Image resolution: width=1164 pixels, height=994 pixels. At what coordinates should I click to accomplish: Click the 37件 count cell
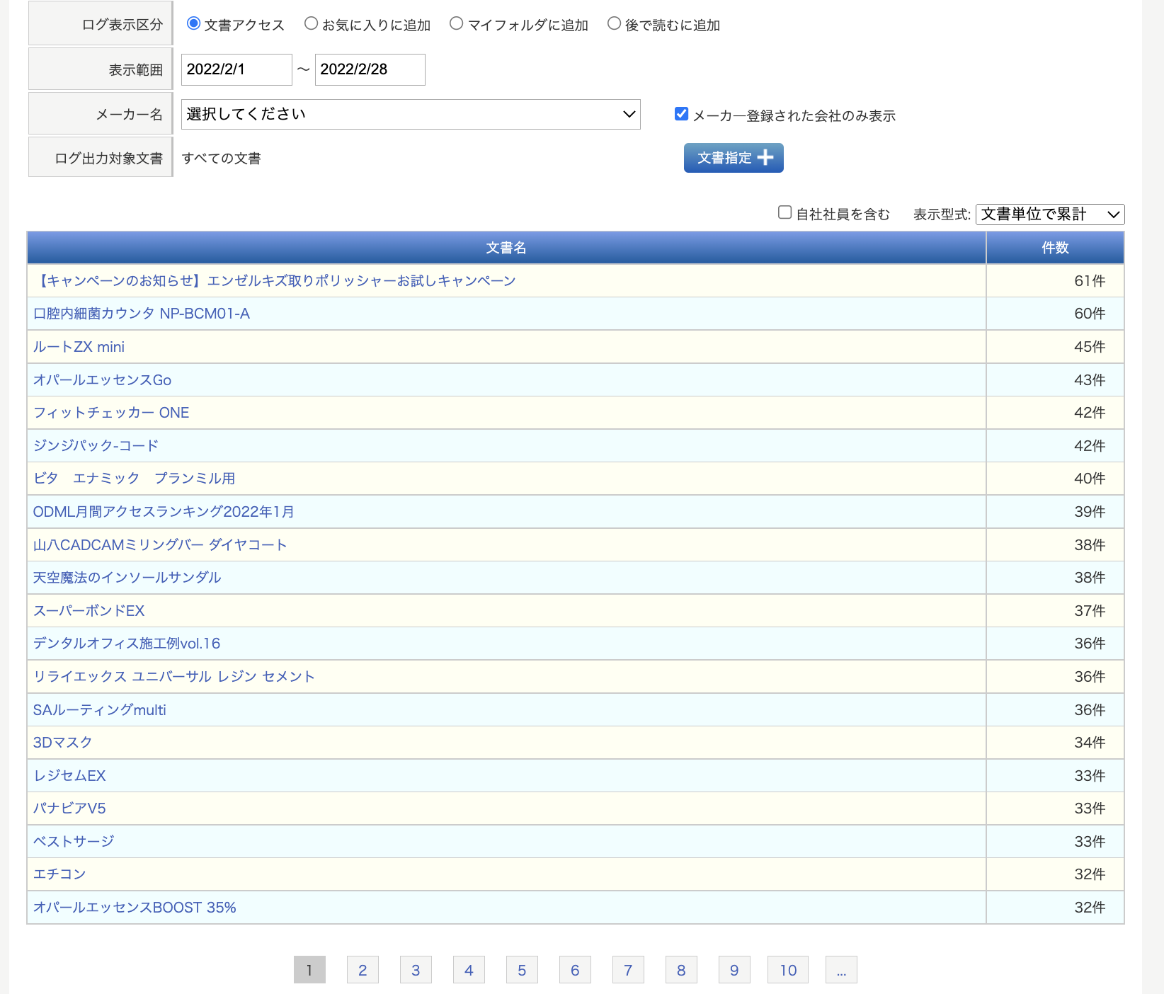click(x=1055, y=611)
